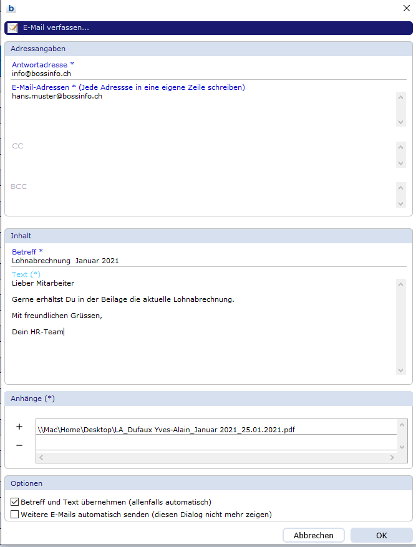Click right arrow of attachments horizontal scrollbar
Screen dimensions: 416x547
(392, 457)
